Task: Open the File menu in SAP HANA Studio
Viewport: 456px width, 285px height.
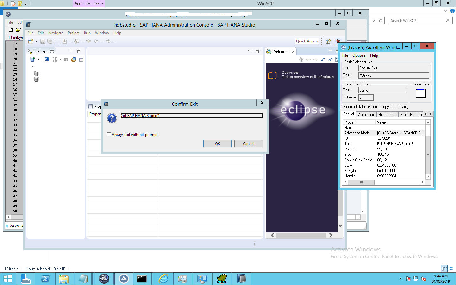Action: pyautogui.click(x=30, y=33)
